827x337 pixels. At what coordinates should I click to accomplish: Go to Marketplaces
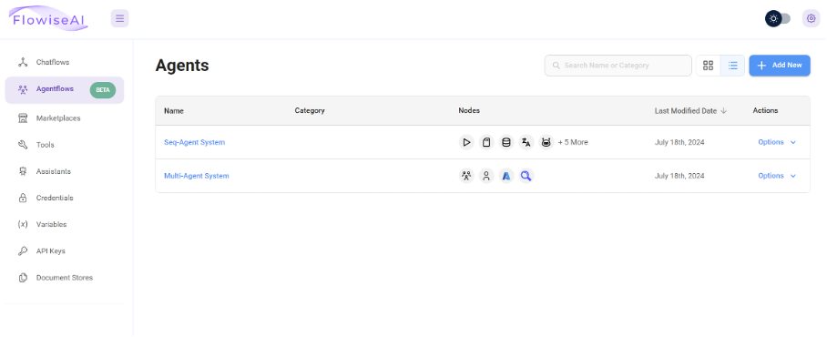click(65, 118)
